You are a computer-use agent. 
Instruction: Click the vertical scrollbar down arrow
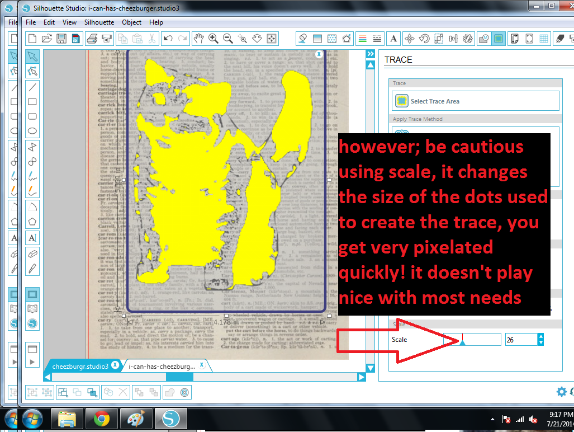(x=371, y=368)
